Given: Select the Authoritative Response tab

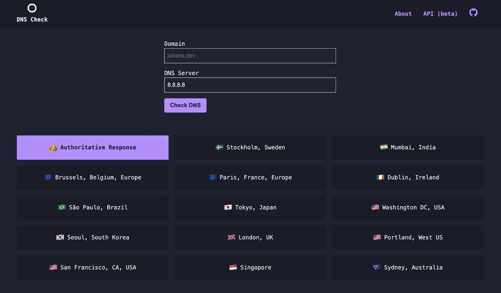Looking at the screenshot, I should coord(93,148).
